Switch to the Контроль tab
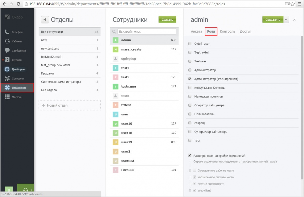The image size is (304, 197). click(x=227, y=32)
